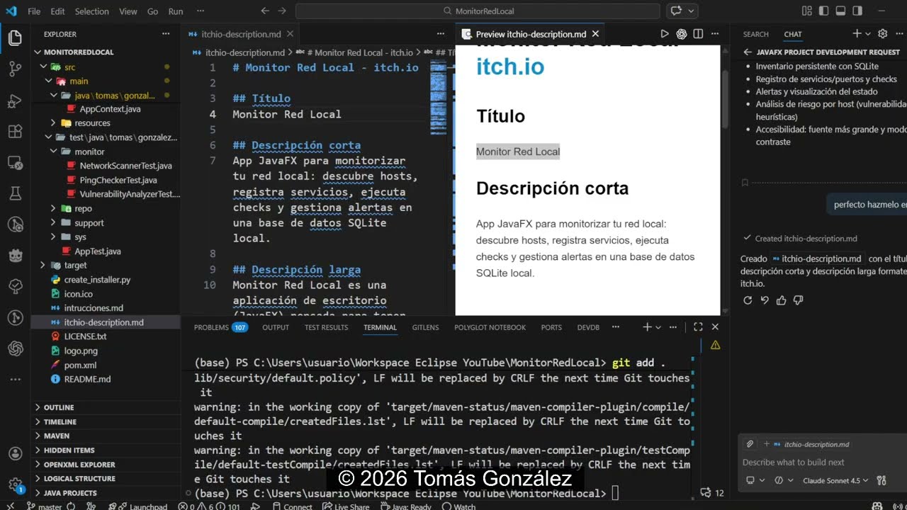Open chat settings gear
The height and width of the screenshot is (510, 907).
(882, 34)
